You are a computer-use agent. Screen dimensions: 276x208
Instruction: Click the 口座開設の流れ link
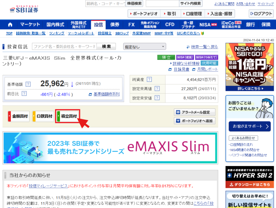point(241,145)
